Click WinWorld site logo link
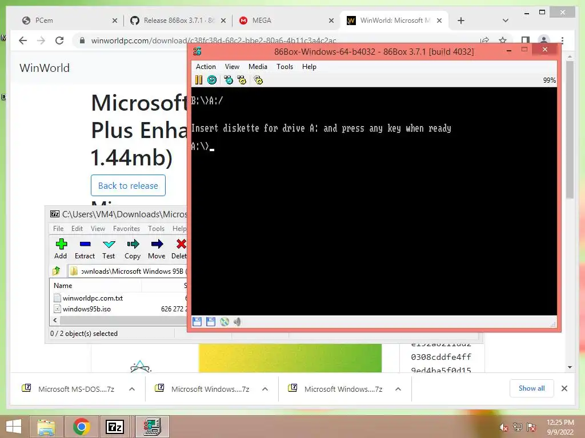 pos(45,68)
